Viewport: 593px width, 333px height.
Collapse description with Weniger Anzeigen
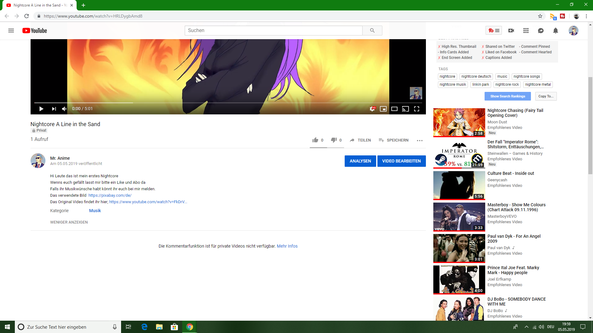pyautogui.click(x=69, y=222)
